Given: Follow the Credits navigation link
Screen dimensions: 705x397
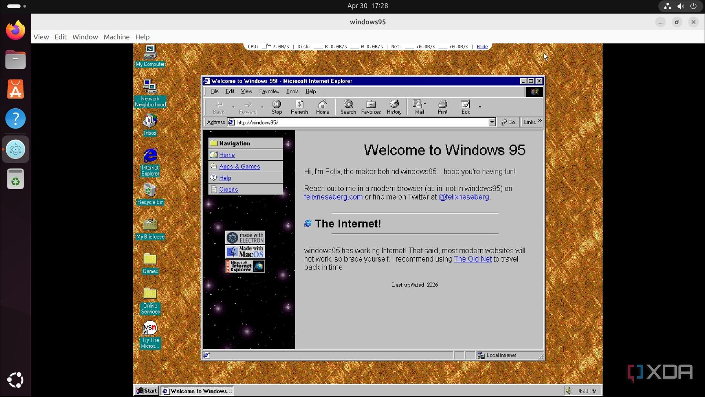Looking at the screenshot, I should coord(228,189).
